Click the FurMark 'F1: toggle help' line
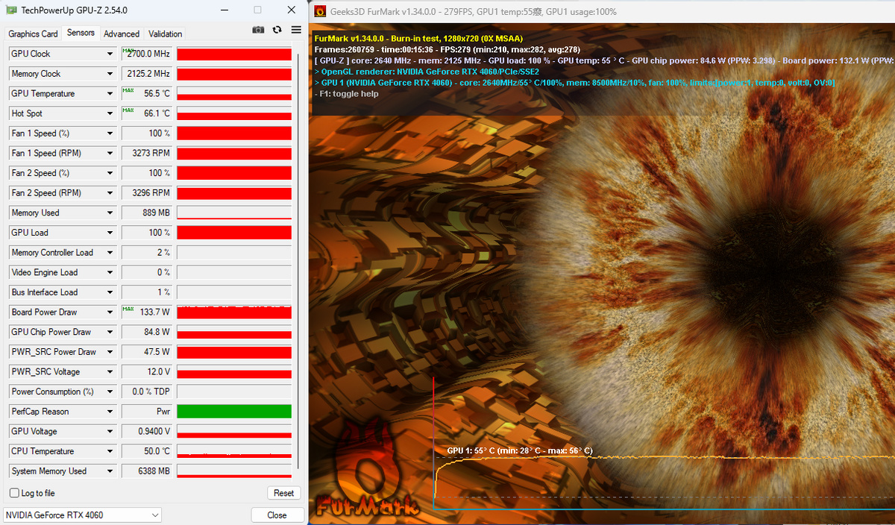Screen dimensions: 895x525 [347, 94]
